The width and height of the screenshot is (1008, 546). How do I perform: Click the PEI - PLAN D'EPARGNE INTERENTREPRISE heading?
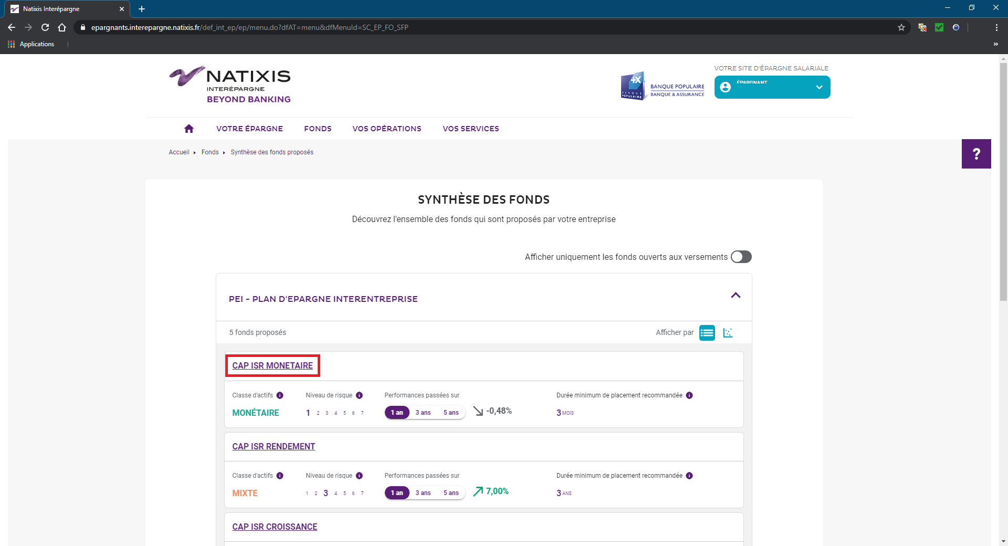tap(323, 299)
